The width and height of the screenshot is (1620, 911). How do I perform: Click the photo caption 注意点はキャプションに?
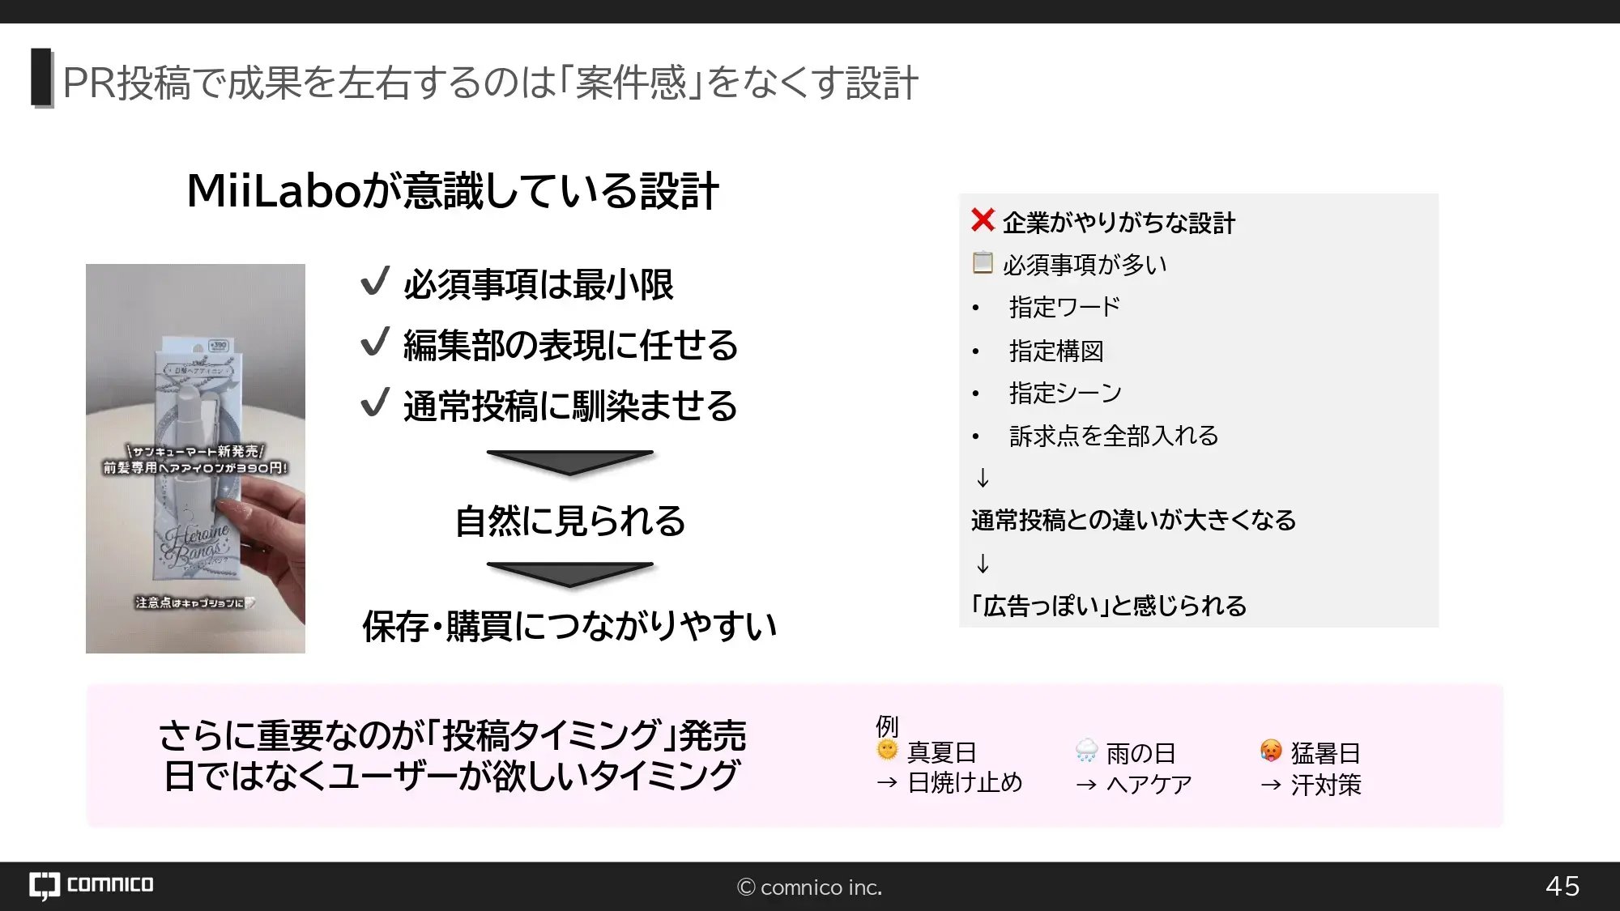[x=194, y=602]
